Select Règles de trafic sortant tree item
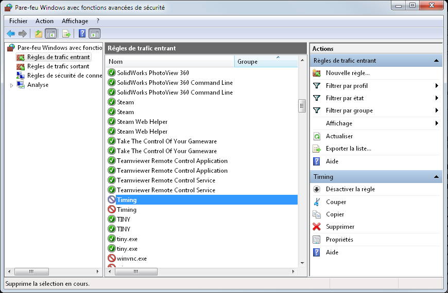This screenshot has height=293, width=448. (x=58, y=66)
